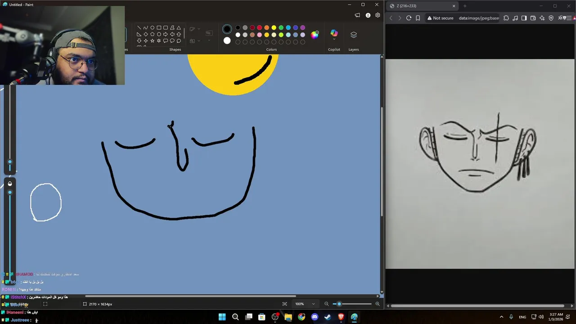The height and width of the screenshot is (324, 576).
Task: Click the Fit to window icon
Action: 284,304
